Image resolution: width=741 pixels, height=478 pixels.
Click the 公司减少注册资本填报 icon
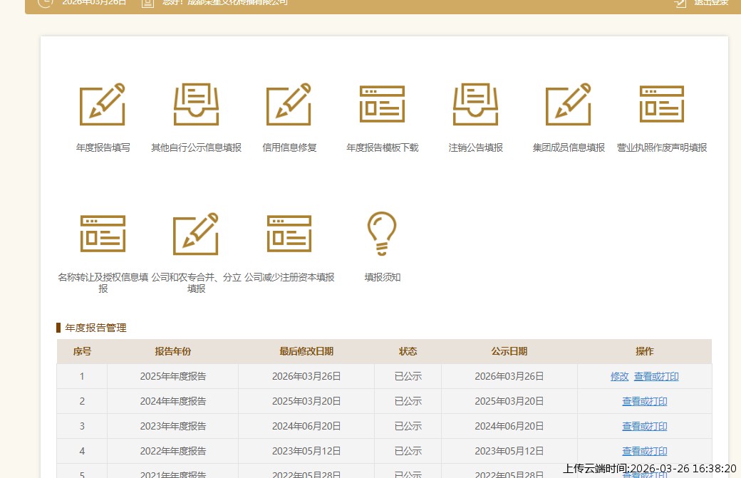[x=289, y=234]
